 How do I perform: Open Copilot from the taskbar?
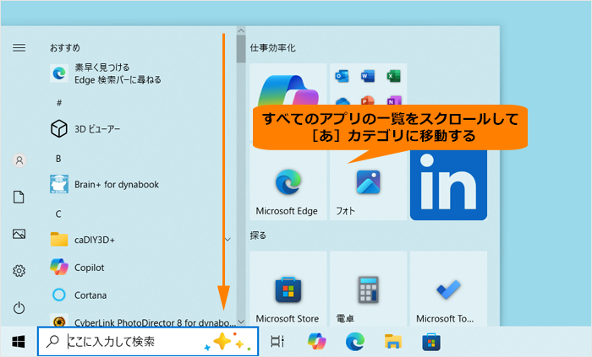point(317,342)
